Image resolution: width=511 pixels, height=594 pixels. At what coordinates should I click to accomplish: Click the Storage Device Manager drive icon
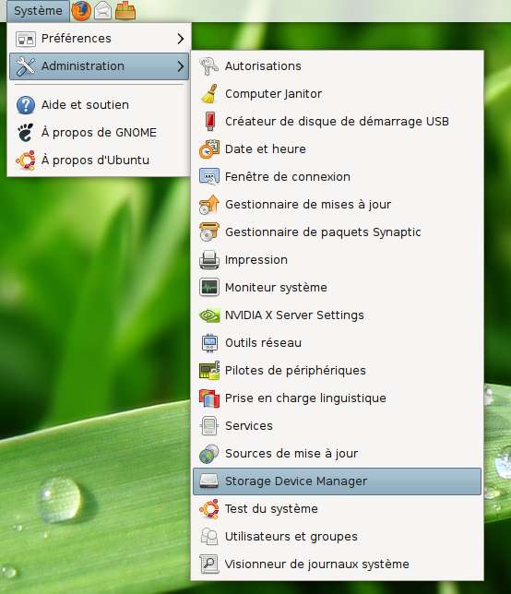[x=209, y=481]
